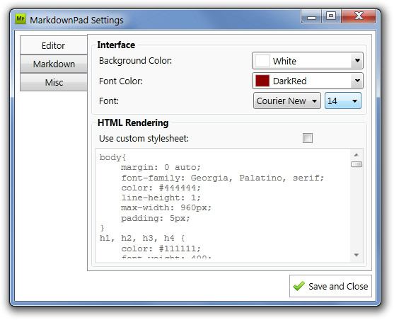394x320 pixels.
Task: Click the stylesheet scrollbar thumb
Action: point(357,164)
